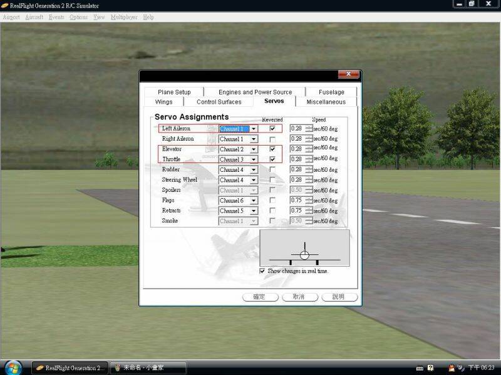This screenshot has width=501, height=375.
Task: Switch to RealFlight Generation 2 taskbar button
Action: pyautogui.click(x=70, y=368)
